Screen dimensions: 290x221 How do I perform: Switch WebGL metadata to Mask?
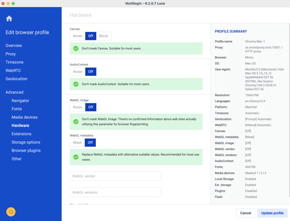point(77,143)
